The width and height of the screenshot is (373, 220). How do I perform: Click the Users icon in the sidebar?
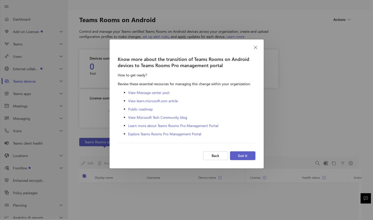(7, 56)
